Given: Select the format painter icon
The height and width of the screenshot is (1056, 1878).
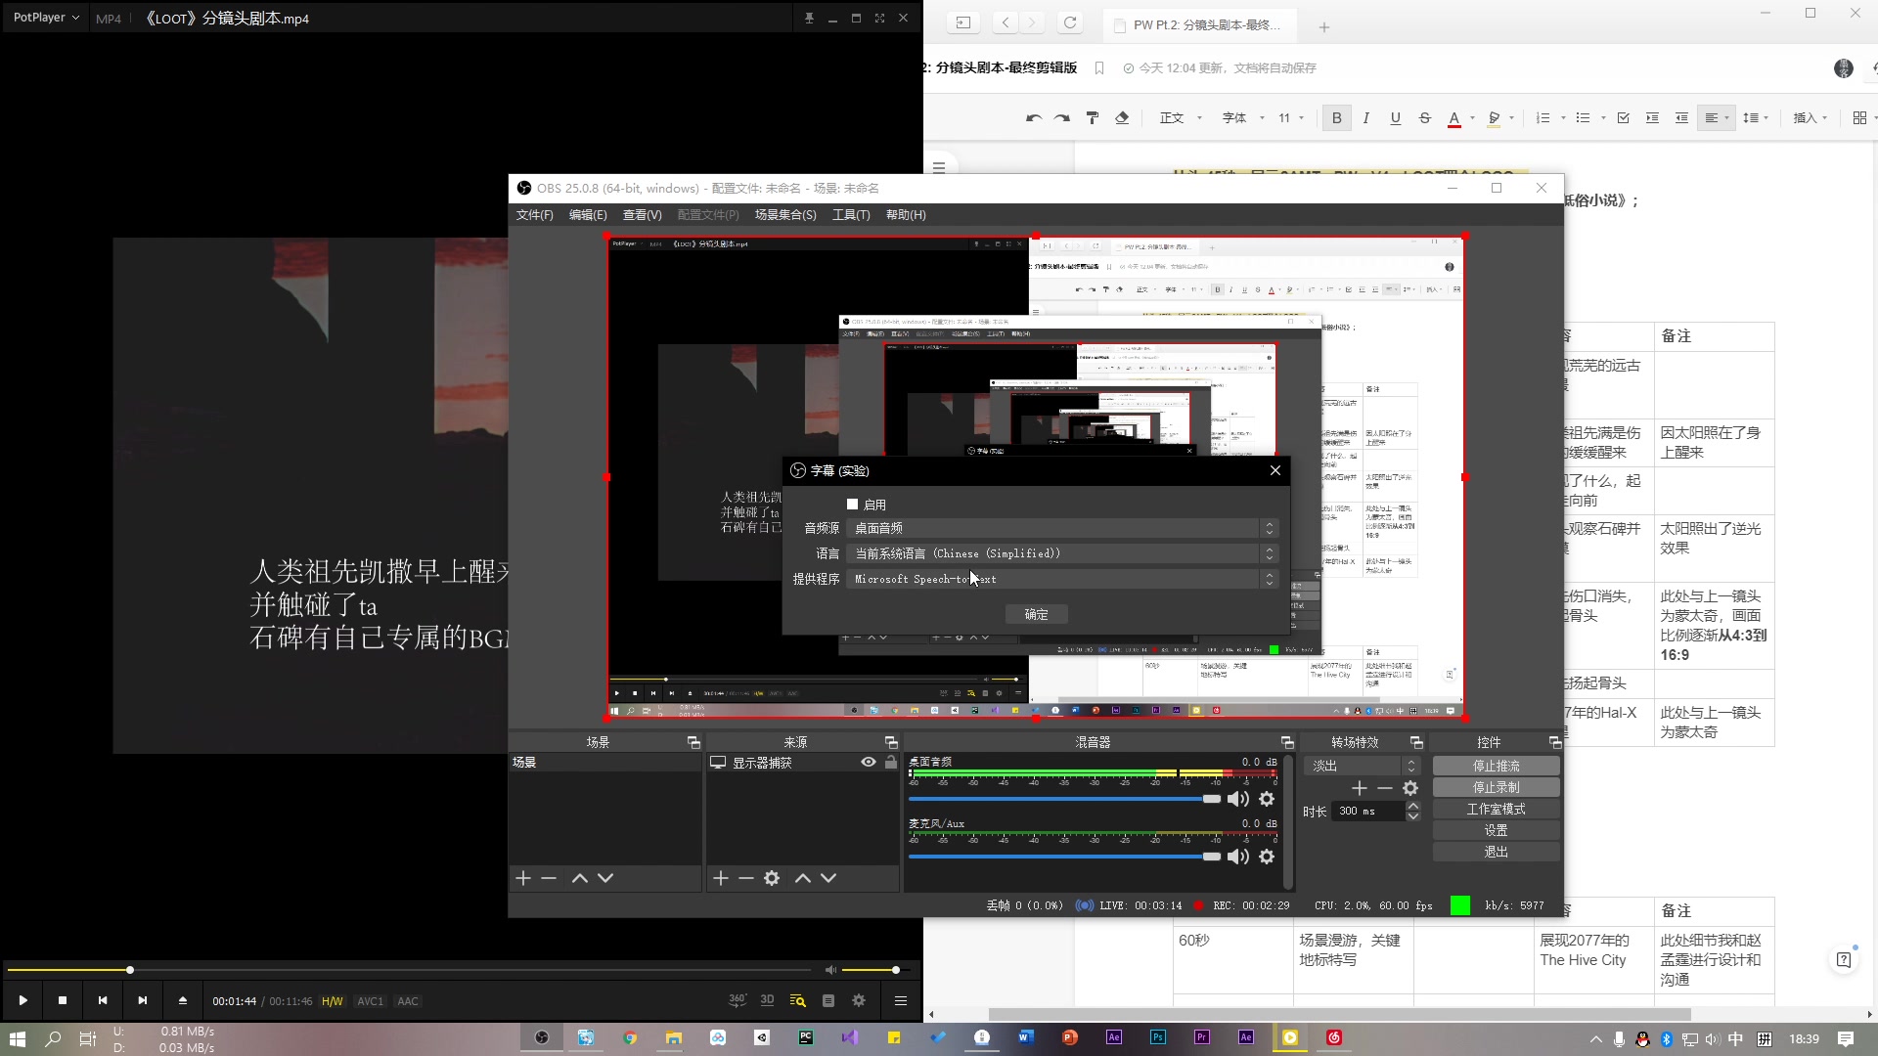Looking at the screenshot, I should [1093, 118].
